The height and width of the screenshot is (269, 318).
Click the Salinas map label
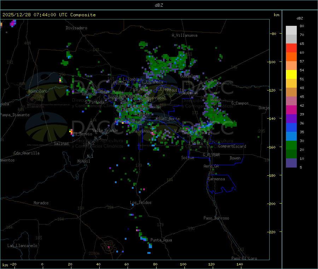61,144
